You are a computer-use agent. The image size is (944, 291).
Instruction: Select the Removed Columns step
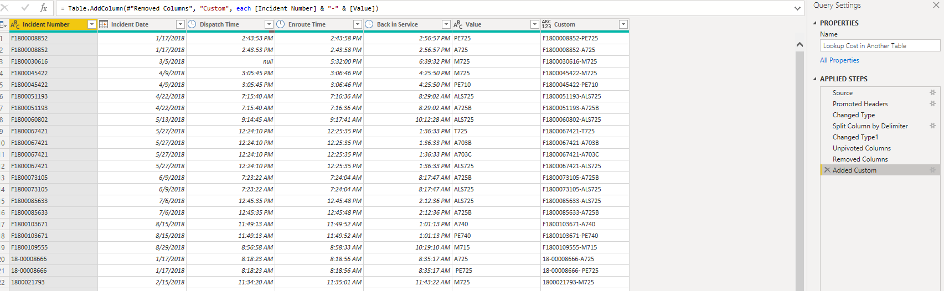click(879, 159)
